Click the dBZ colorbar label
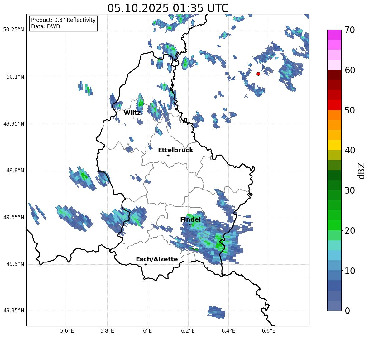This screenshot has width=369, height=337. click(361, 171)
